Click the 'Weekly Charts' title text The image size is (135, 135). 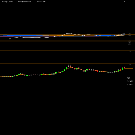tap(7, 2)
